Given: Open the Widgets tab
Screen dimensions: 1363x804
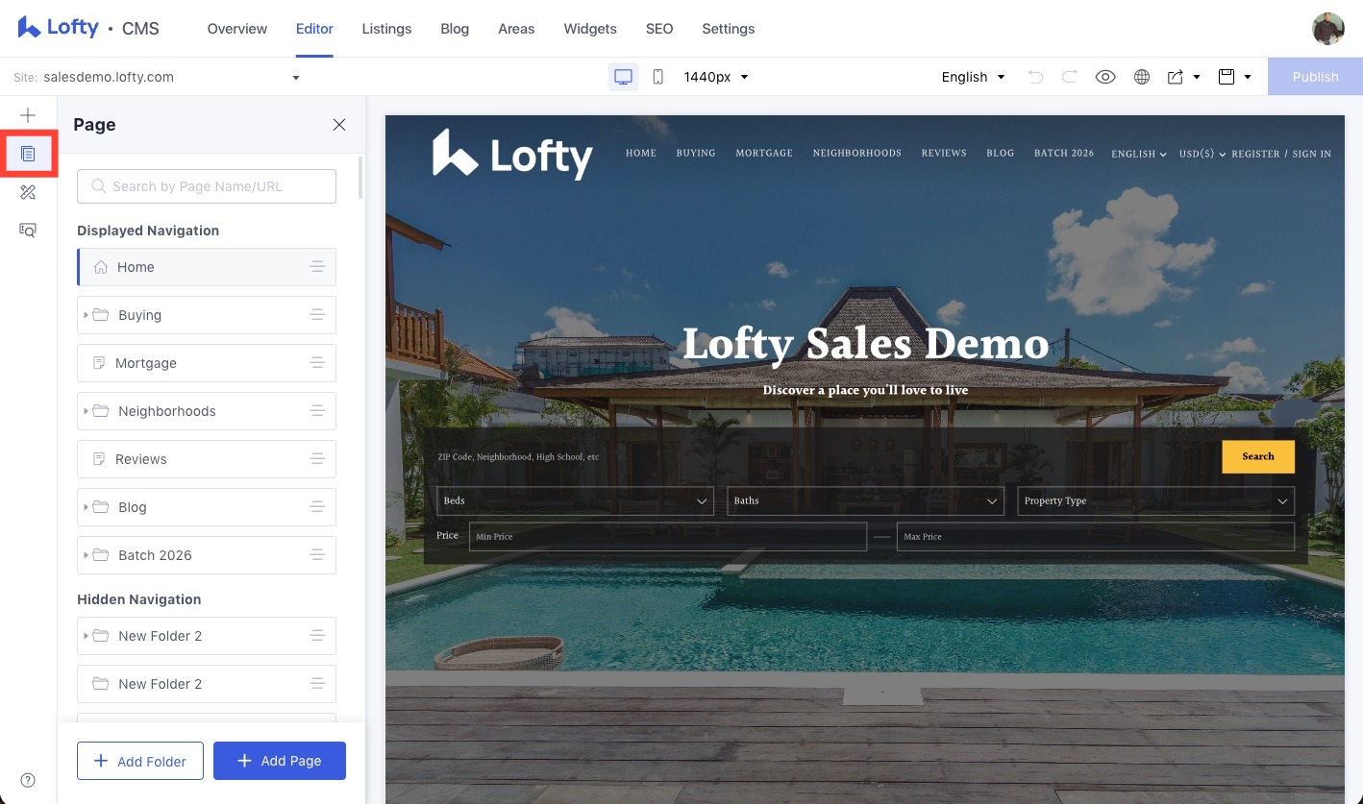Looking at the screenshot, I should 590,29.
